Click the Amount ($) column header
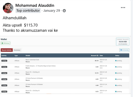 [95, 56]
